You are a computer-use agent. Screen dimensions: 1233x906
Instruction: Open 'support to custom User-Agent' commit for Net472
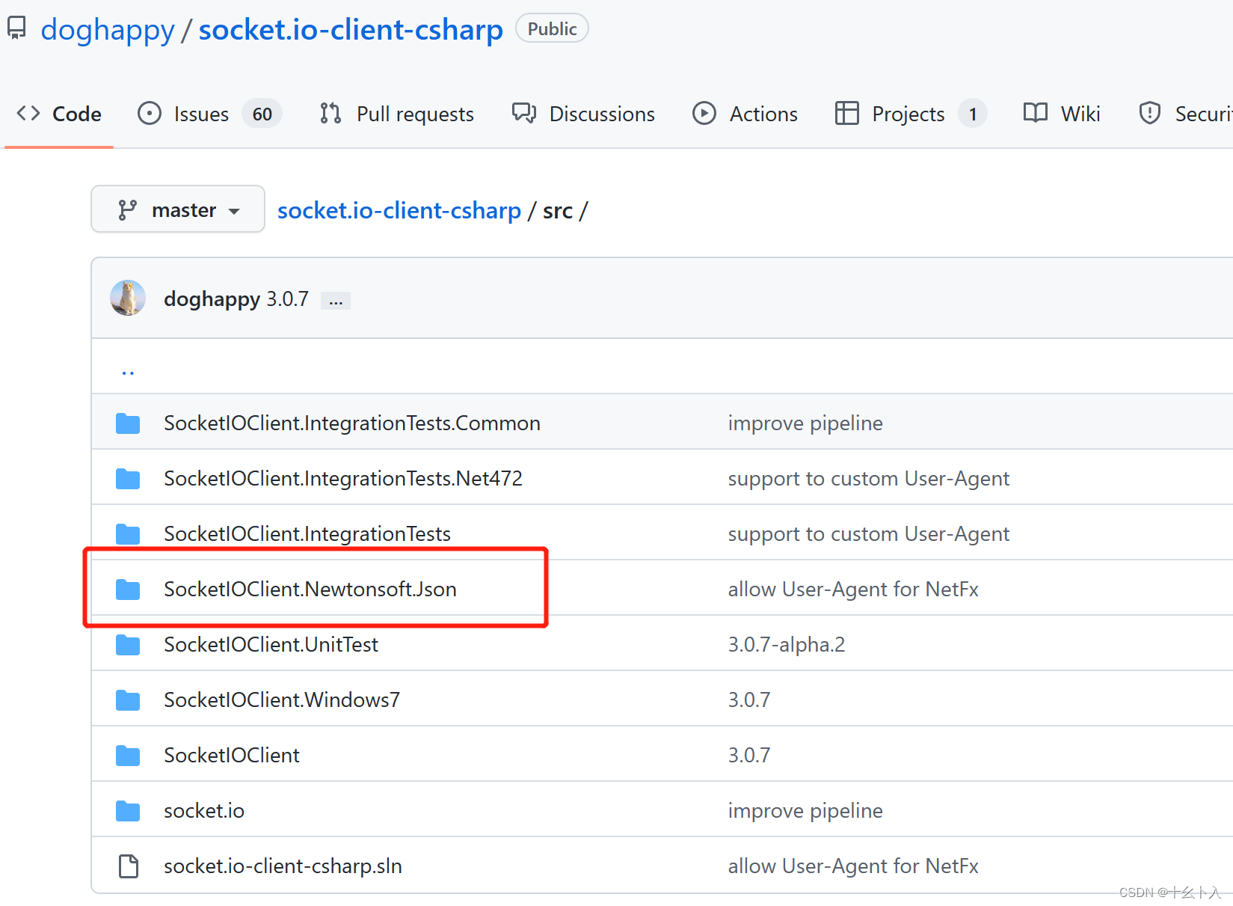point(869,478)
